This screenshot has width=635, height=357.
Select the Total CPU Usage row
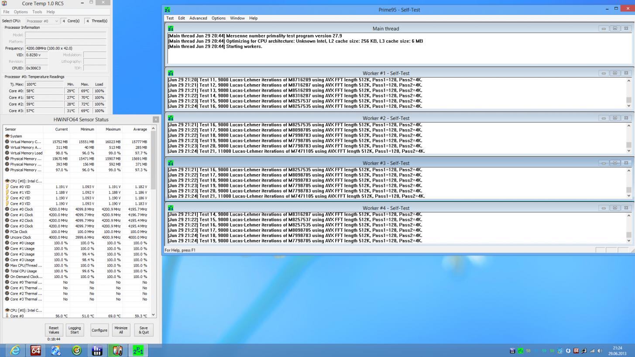click(77, 271)
